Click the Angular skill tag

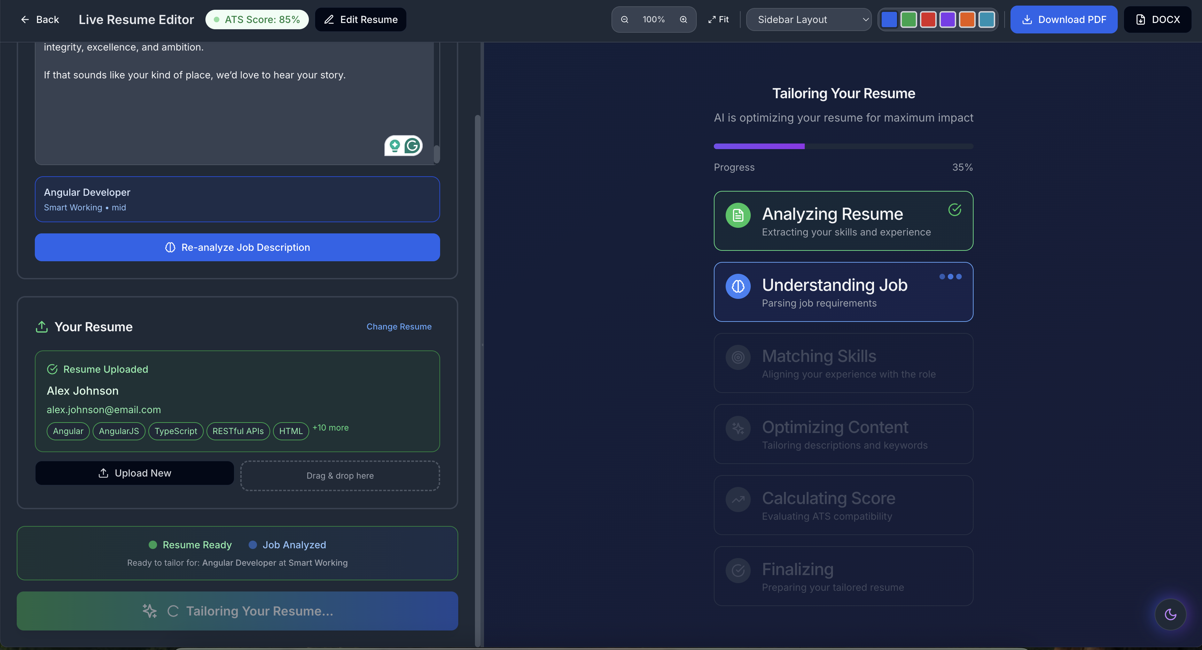(x=68, y=431)
